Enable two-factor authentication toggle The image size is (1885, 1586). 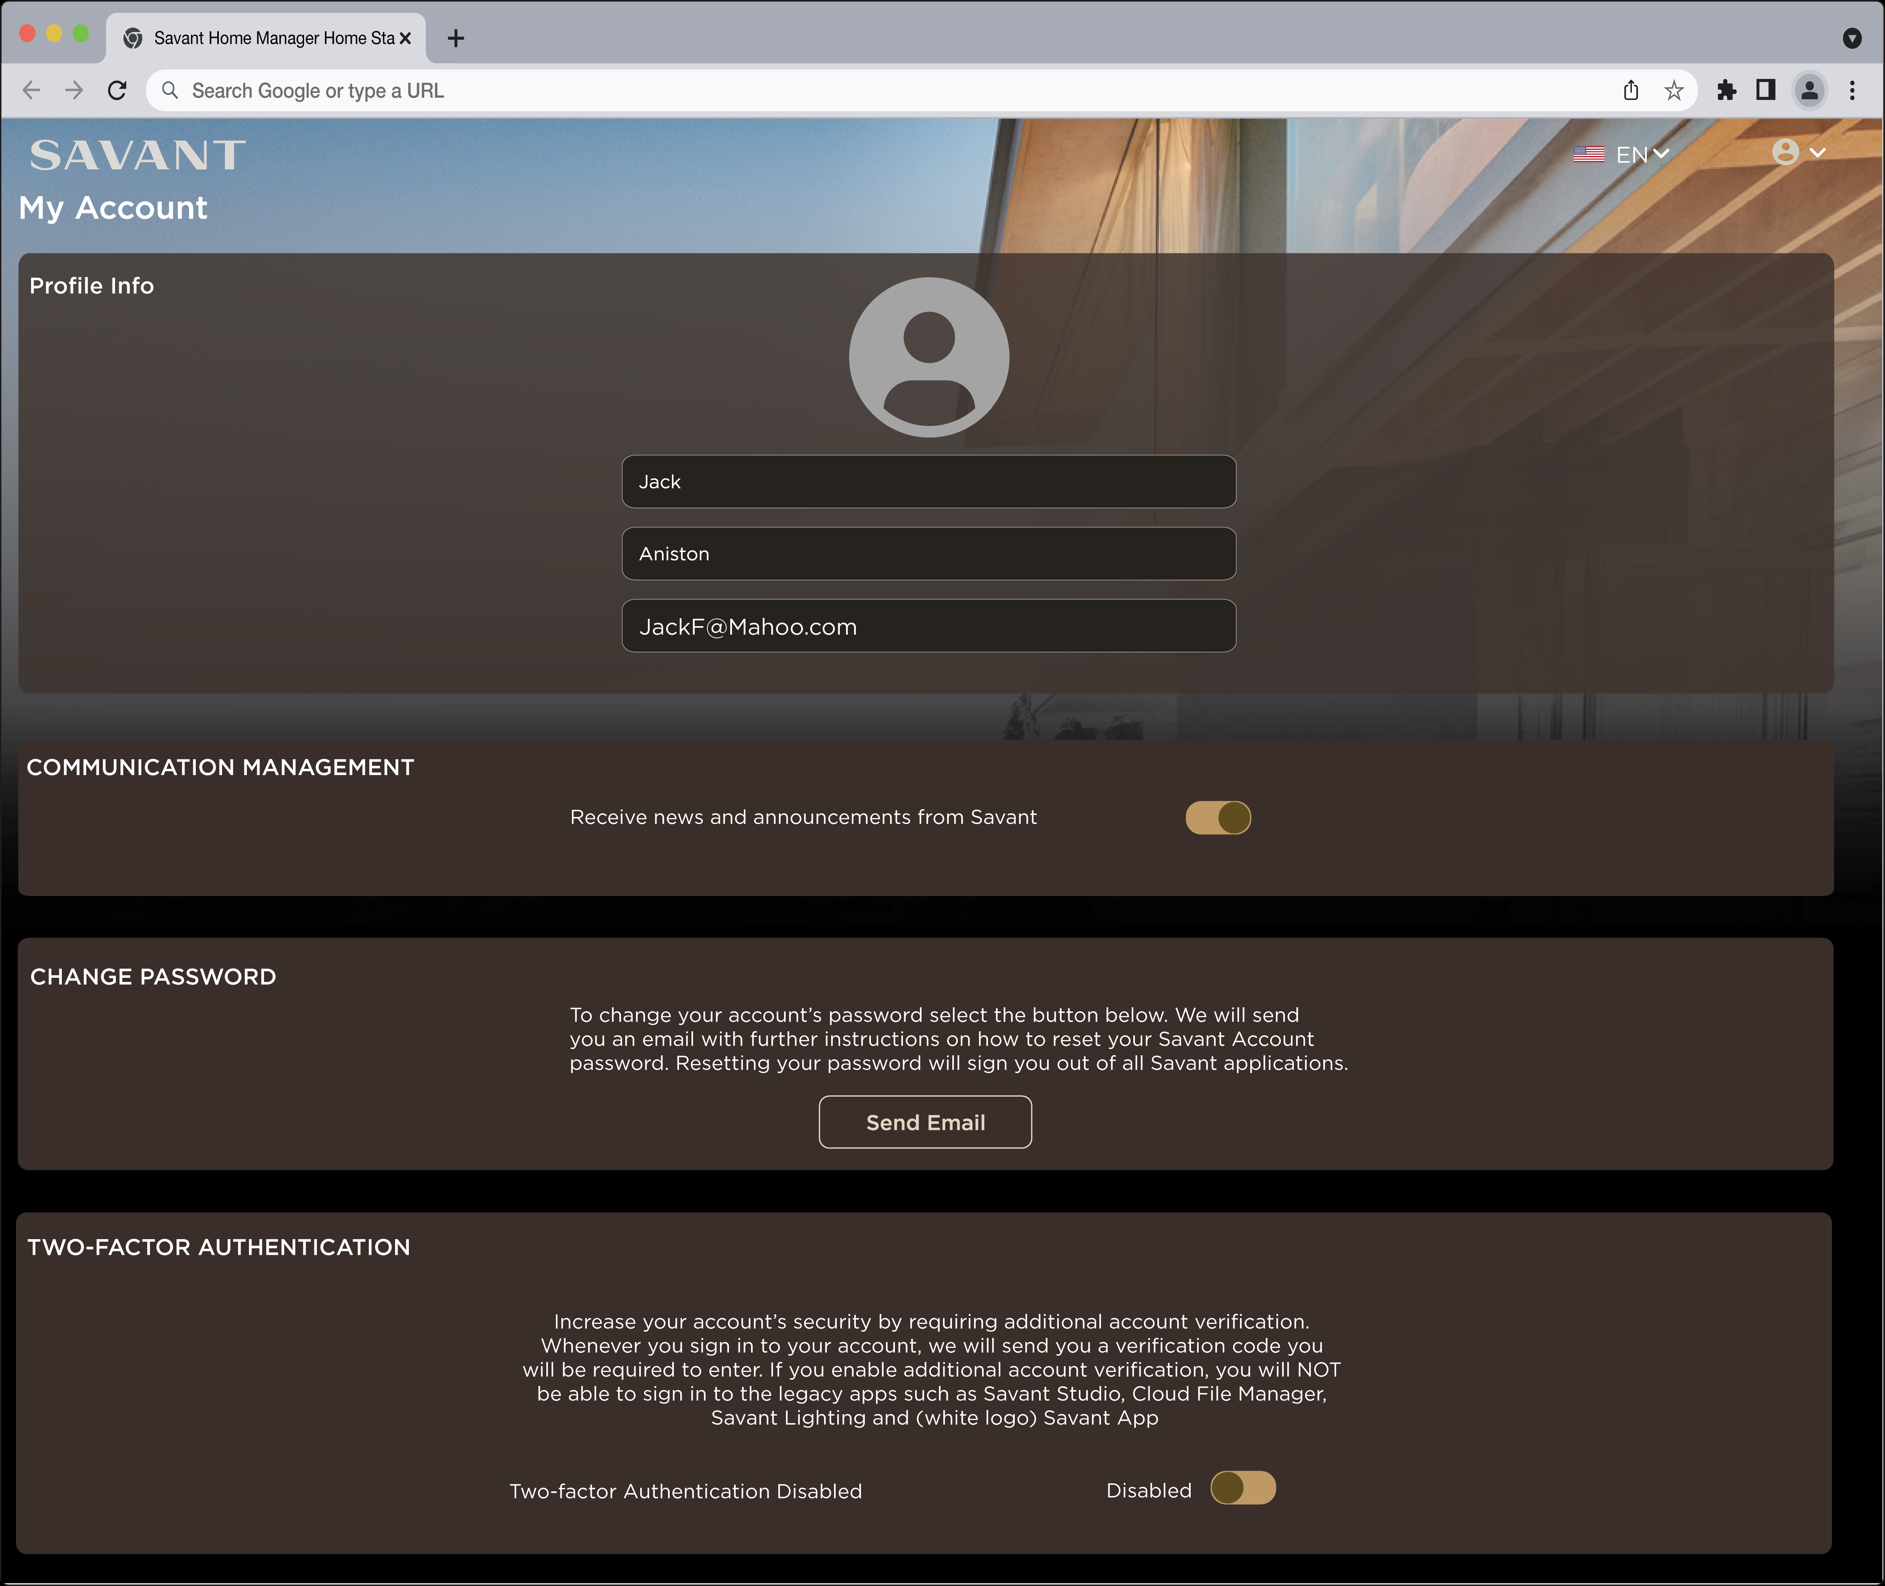click(x=1243, y=1488)
